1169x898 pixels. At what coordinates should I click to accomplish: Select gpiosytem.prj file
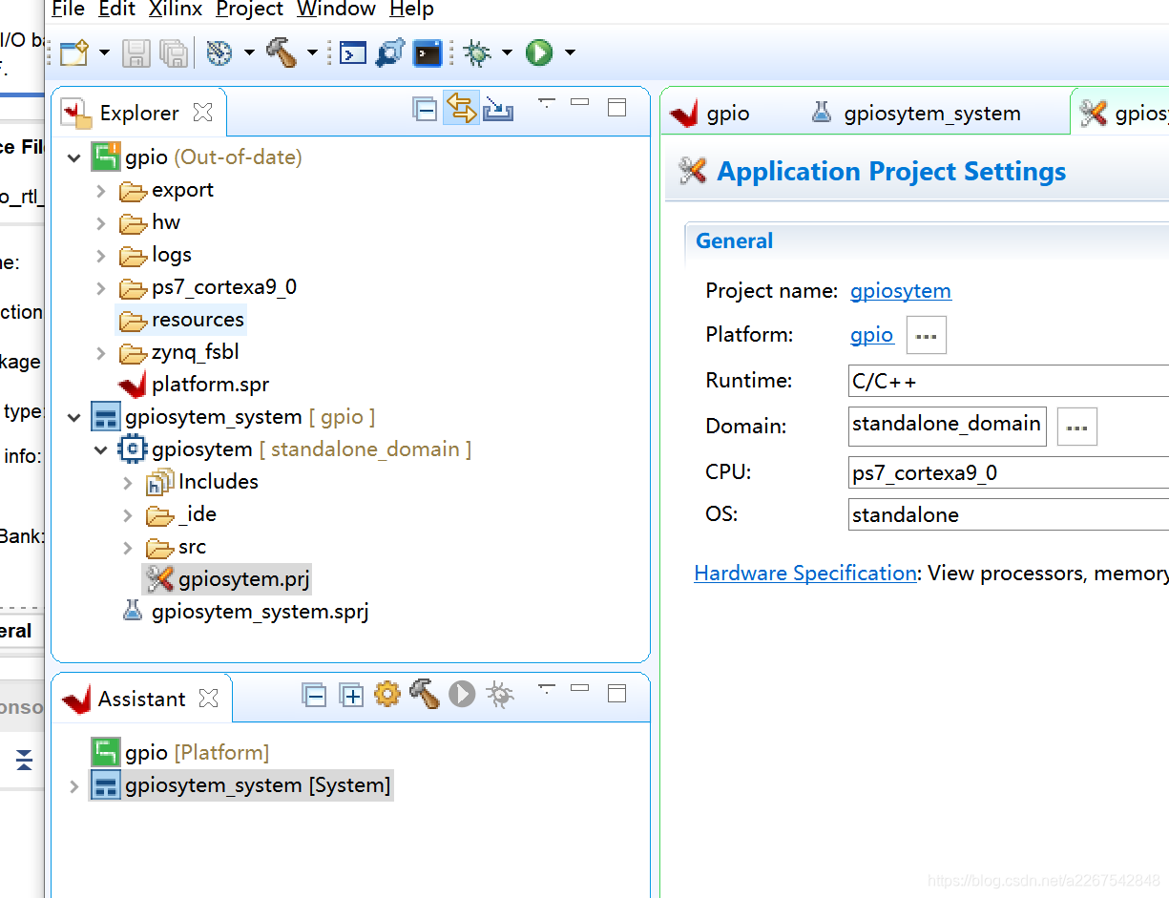point(227,578)
